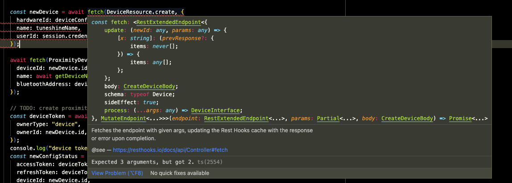Image resolution: width=512 pixels, height=183 pixels.
Task: Click the 'name: tuneshineName,' code line
Action: pos(48,28)
